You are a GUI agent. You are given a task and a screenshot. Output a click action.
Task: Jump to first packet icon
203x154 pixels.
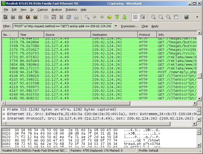117,17
